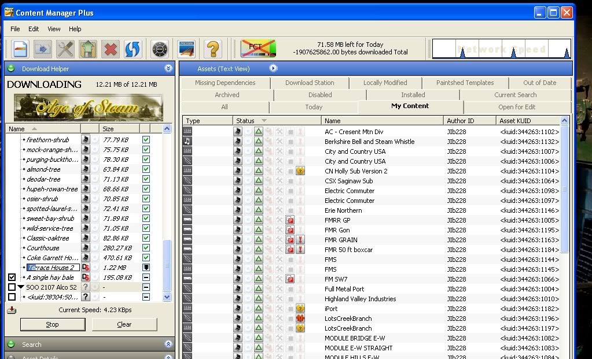Click the sort arrow on the Status column
Image resolution: width=592 pixels, height=359 pixels.
[264, 121]
